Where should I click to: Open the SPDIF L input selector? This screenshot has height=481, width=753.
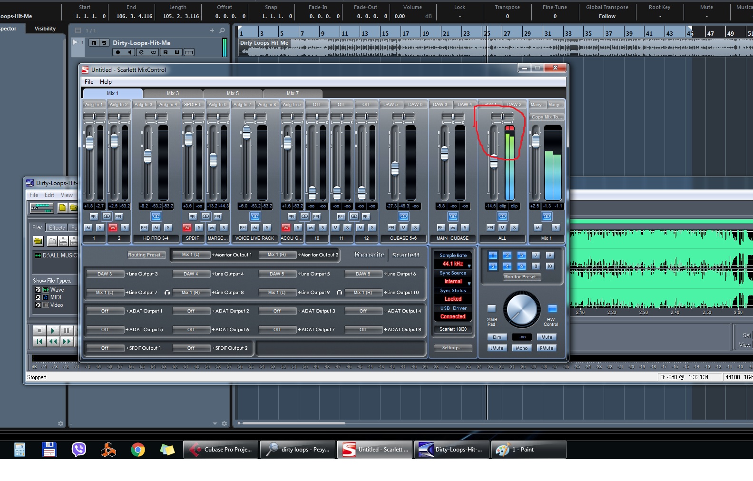point(193,105)
